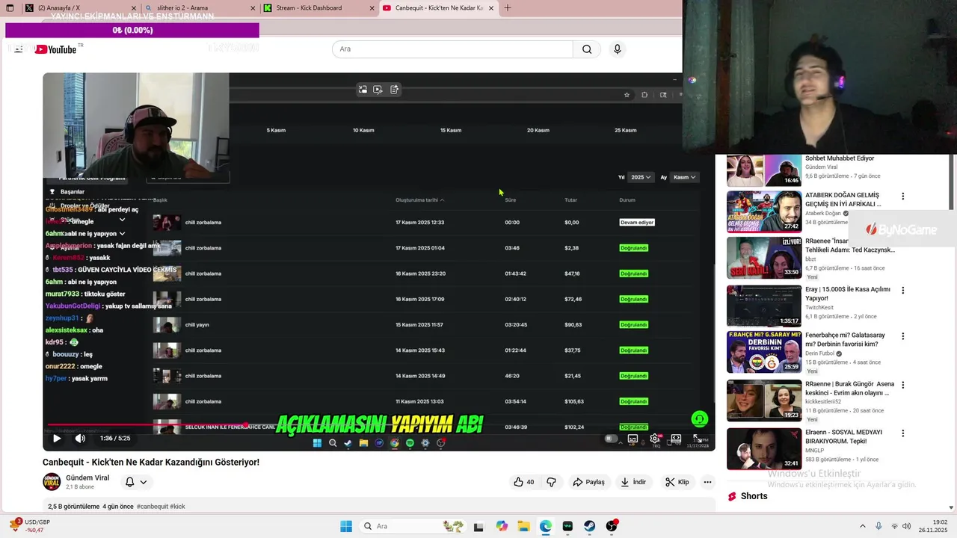
Task: Open Steam from the taskbar
Action: click(x=590, y=526)
